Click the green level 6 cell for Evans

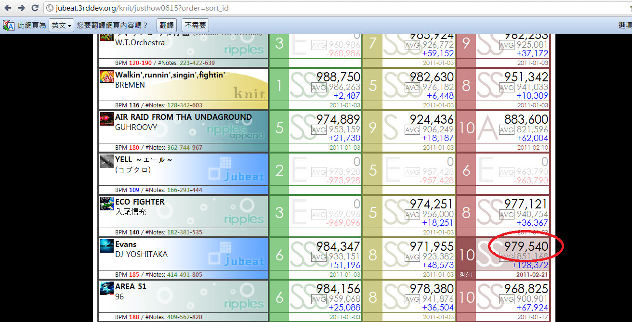click(279, 255)
